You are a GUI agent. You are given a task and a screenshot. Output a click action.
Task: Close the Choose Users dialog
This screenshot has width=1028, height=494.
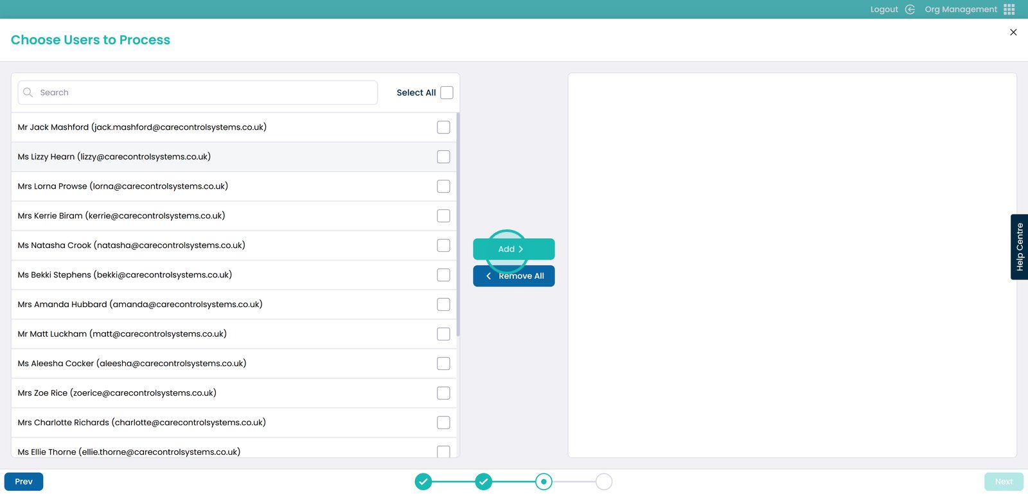click(x=1013, y=32)
